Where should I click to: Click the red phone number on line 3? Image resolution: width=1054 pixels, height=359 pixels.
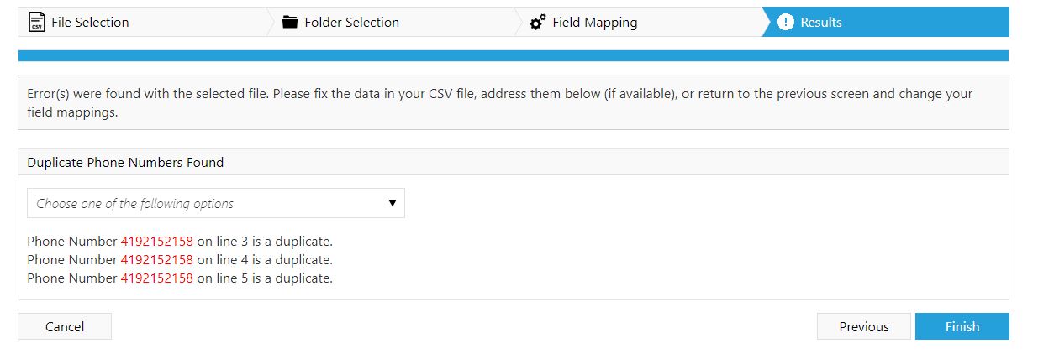tap(156, 242)
